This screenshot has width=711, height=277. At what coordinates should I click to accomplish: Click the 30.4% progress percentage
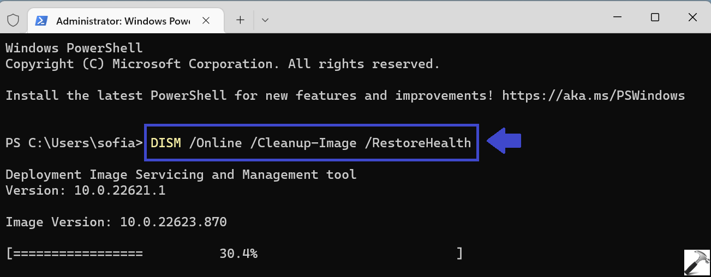[x=238, y=254]
